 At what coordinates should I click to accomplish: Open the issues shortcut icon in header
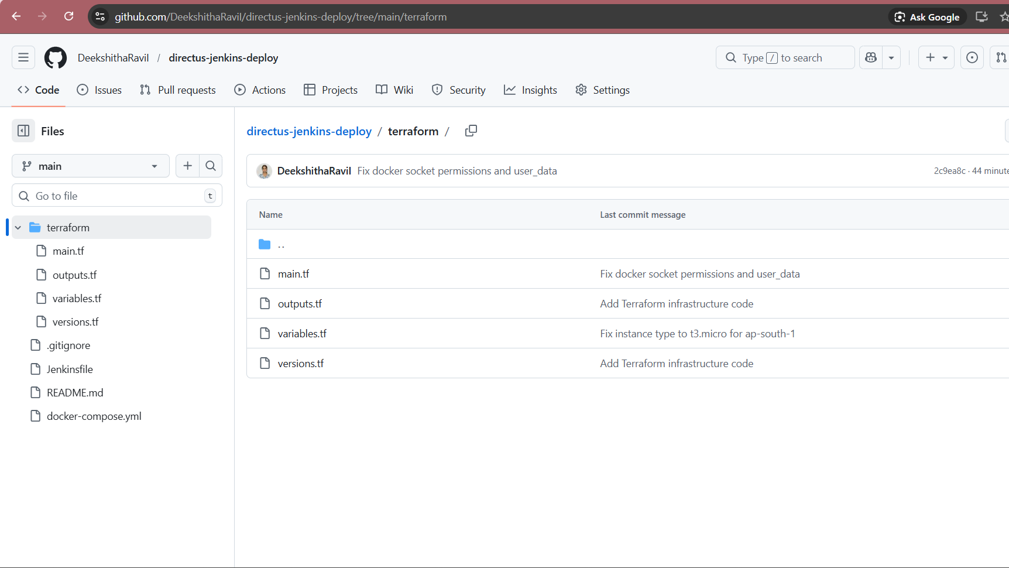[972, 57]
